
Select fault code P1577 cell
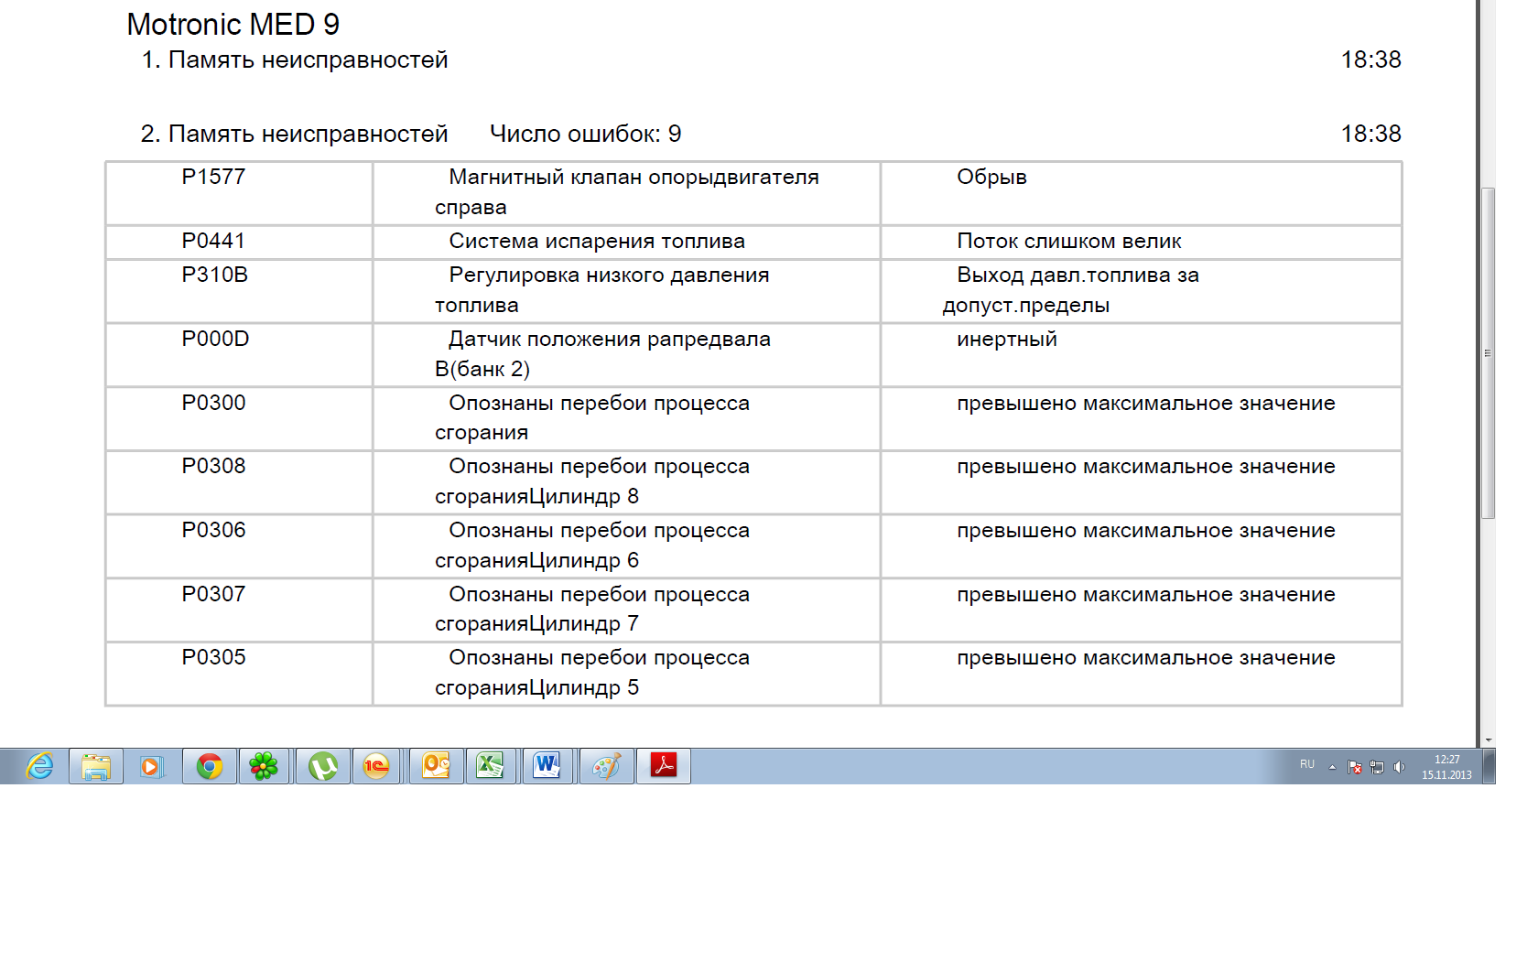point(239,193)
